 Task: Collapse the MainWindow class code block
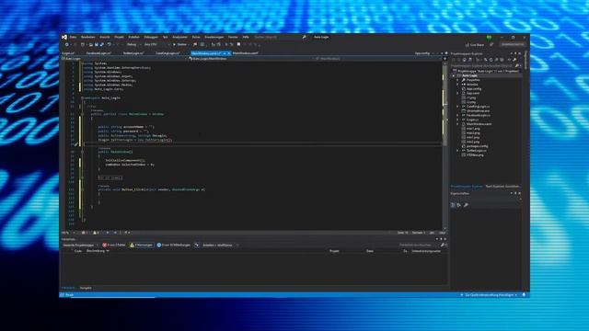82,114
